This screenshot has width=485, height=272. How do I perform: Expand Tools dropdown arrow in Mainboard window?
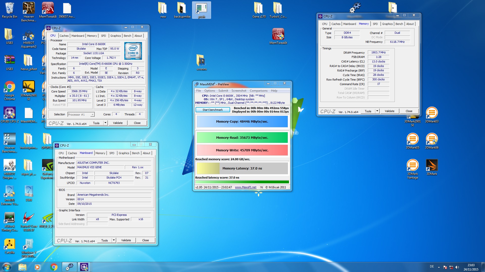(x=114, y=240)
